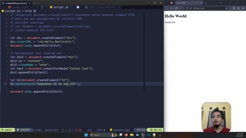The height and width of the screenshot is (138, 246).
Task: Click the Hello World heading in browser
Action: pos(176,16)
